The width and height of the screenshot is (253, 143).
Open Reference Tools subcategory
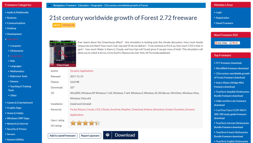(x=19, y=76)
